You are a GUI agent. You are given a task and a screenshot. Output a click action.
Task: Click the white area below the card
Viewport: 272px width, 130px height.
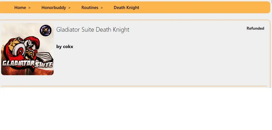point(136,110)
